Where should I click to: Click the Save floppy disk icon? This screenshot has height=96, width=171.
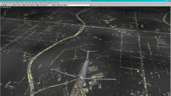[5, 5]
